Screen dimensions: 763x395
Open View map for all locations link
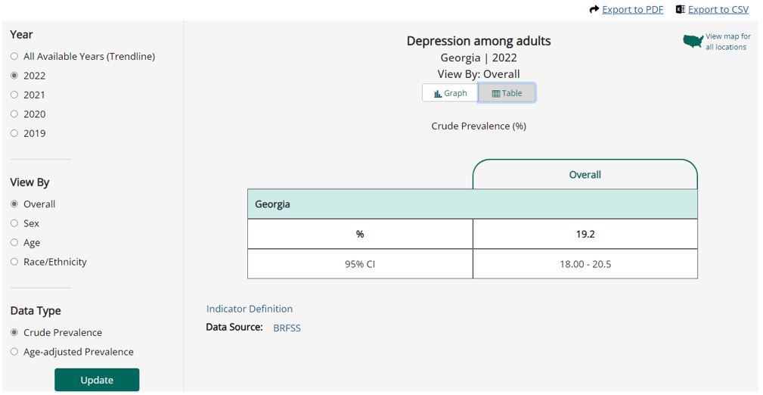point(727,42)
